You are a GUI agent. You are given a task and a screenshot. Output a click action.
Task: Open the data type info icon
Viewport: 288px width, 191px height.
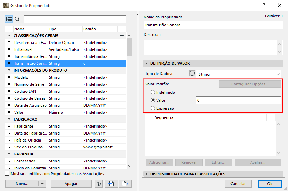tap(192, 74)
